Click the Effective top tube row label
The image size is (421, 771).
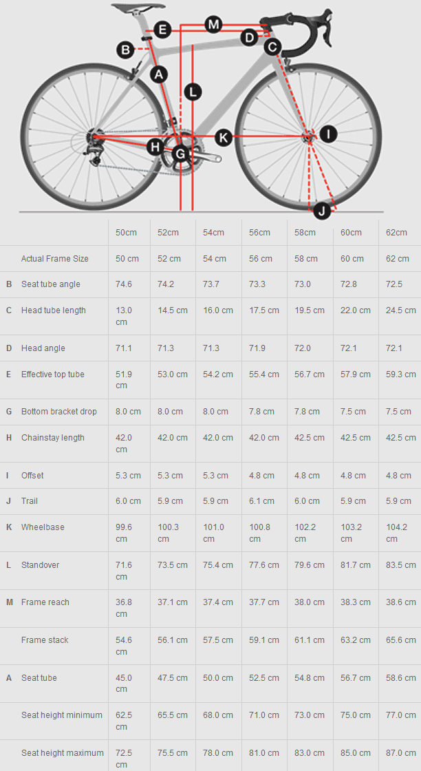[x=53, y=374]
